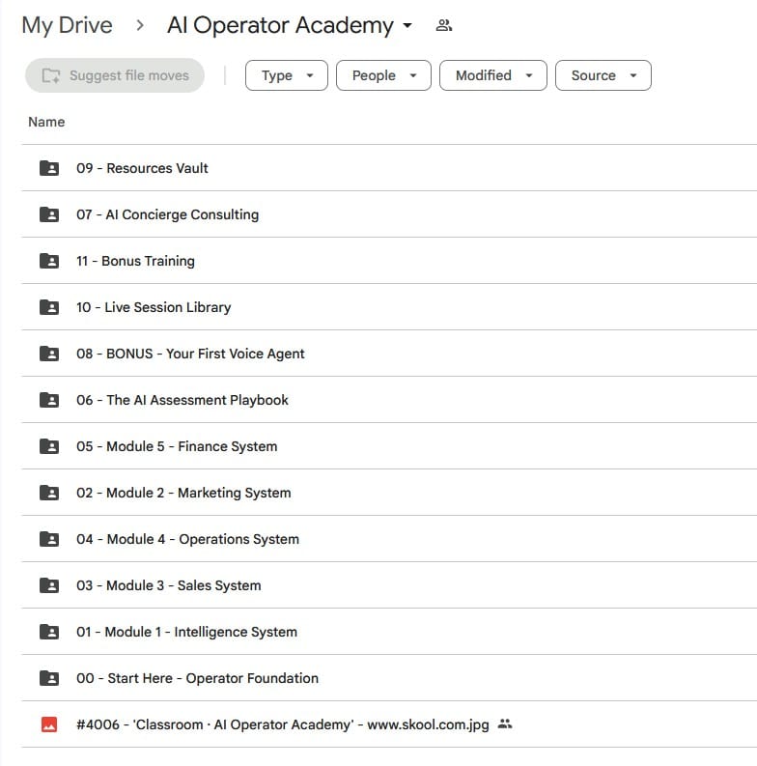Click the breadcrumb chevron after My Drive
The image size is (757, 766).
pos(140,25)
